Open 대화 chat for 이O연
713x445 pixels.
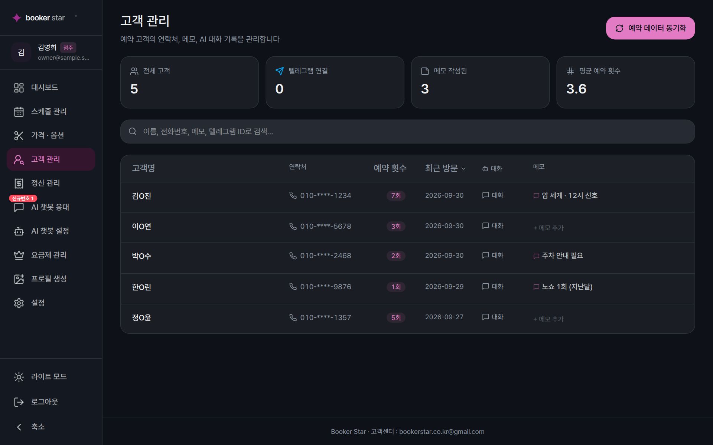point(493,226)
